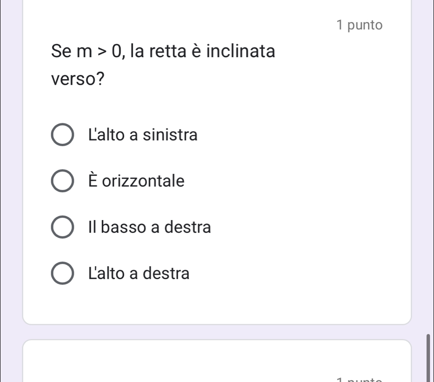Click the partially visible points label of next question
434x382 pixels.
coord(361,379)
